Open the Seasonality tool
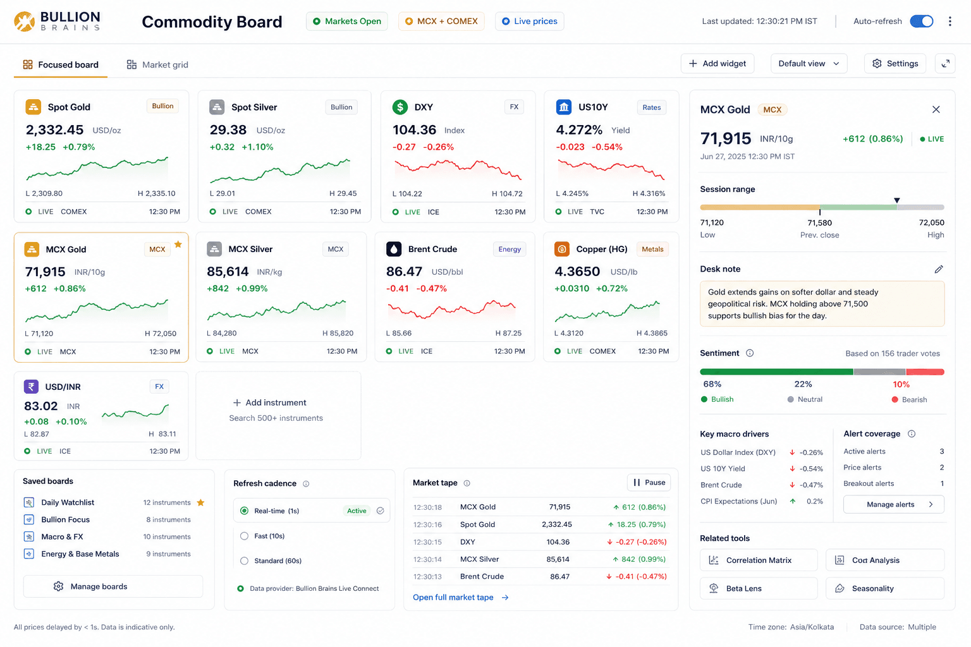The image size is (971, 647). (x=885, y=588)
